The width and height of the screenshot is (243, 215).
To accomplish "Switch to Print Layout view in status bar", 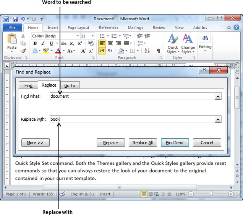I will tap(144, 194).
